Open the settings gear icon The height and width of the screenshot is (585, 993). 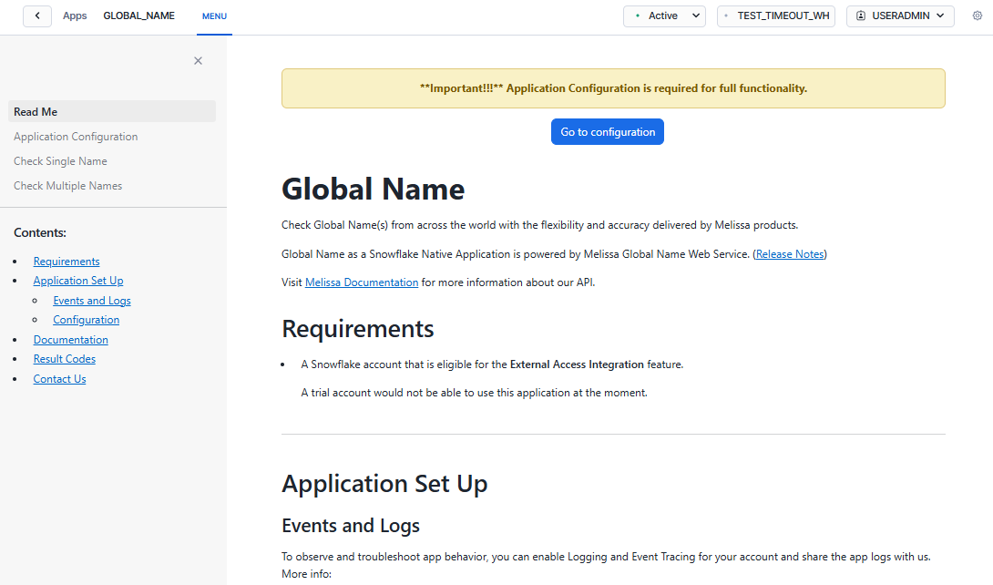click(x=978, y=15)
